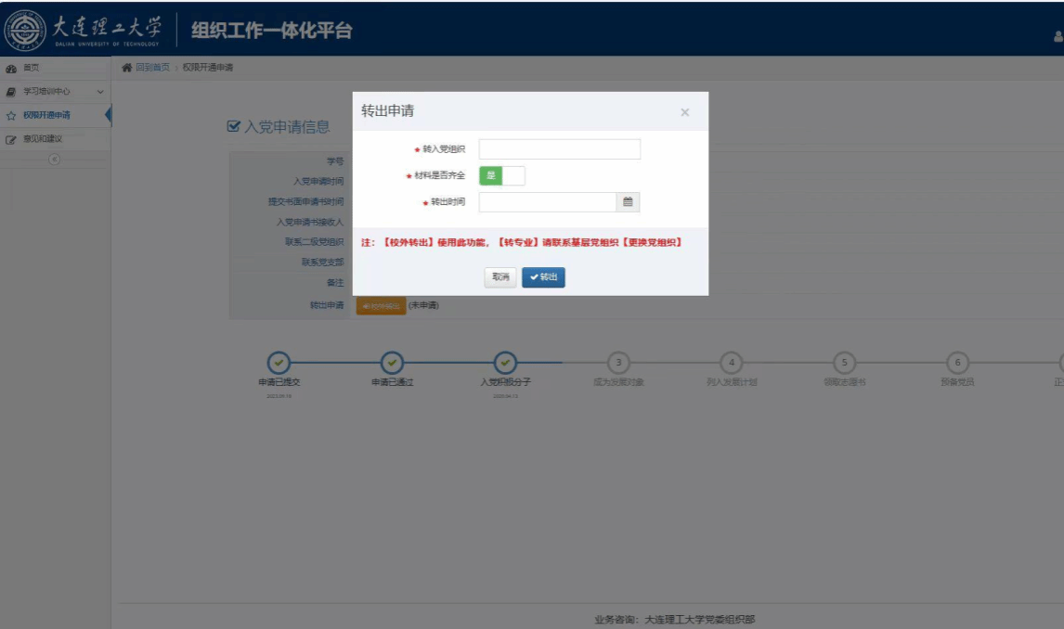Click the user icon in top-right header

pos(1058,36)
